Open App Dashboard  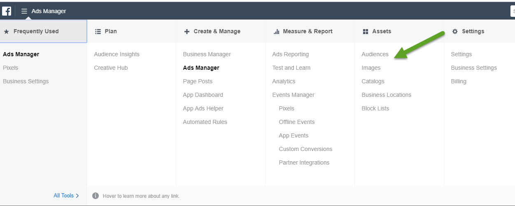pos(203,95)
